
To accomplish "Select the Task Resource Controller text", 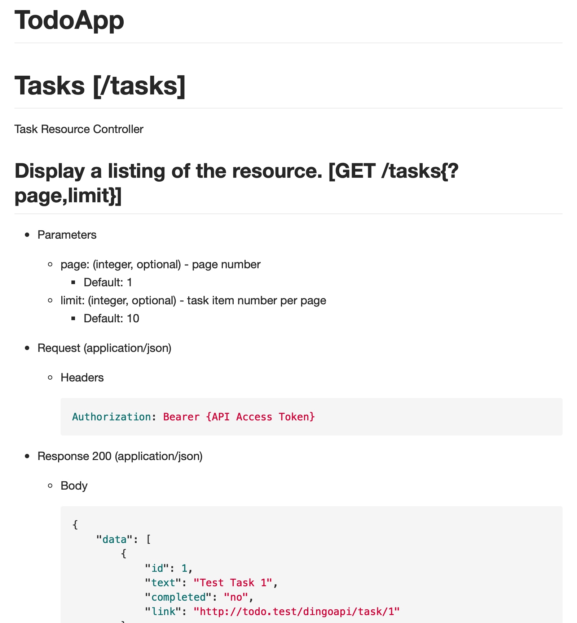I will (x=79, y=129).
